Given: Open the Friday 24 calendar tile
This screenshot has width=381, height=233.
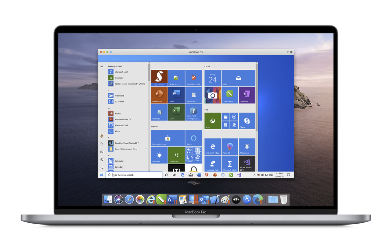Looking at the screenshot, I should [x=213, y=78].
